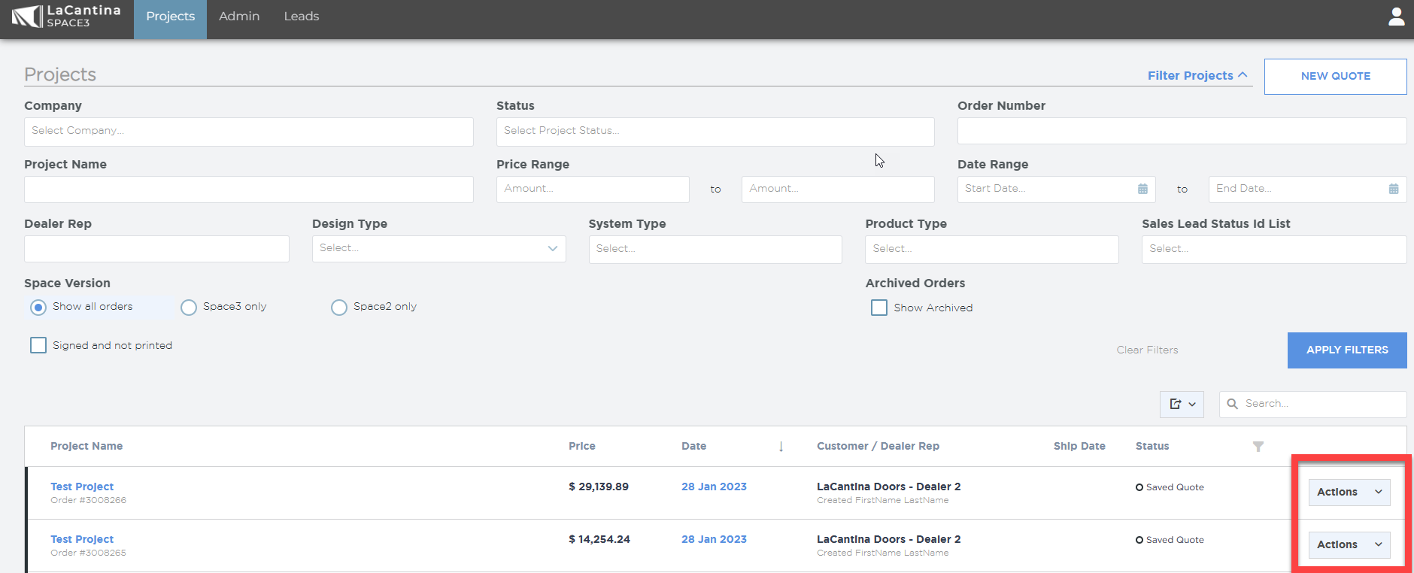Screen dimensions: 1414x573
Task: Open the Start Date calendar picker icon
Action: click(x=1142, y=189)
